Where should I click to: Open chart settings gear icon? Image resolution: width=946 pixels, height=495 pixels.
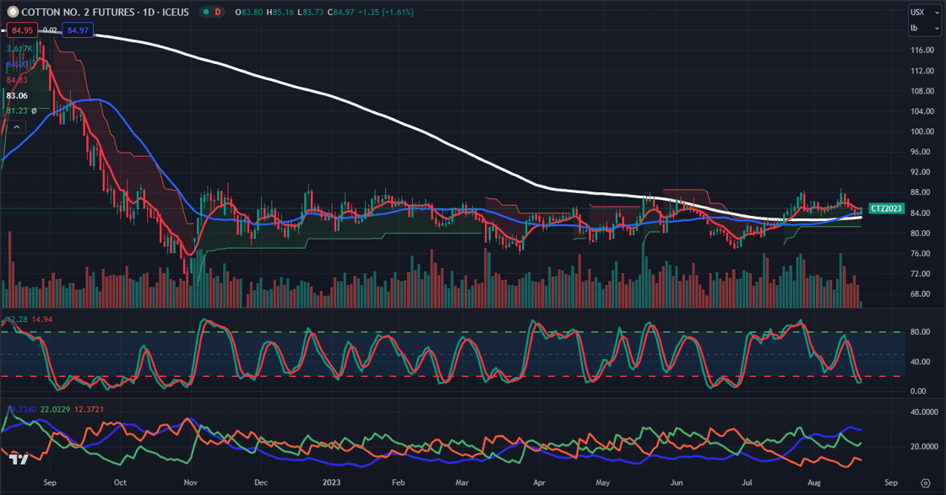(x=926, y=483)
